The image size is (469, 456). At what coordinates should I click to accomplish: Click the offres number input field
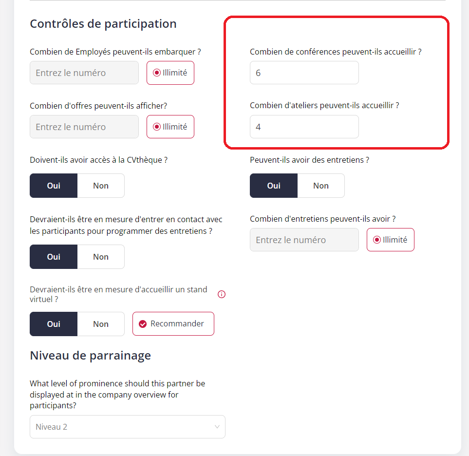(84, 127)
